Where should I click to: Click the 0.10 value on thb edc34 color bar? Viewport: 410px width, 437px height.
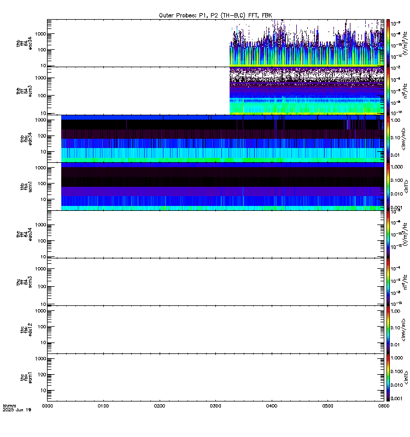point(395,138)
